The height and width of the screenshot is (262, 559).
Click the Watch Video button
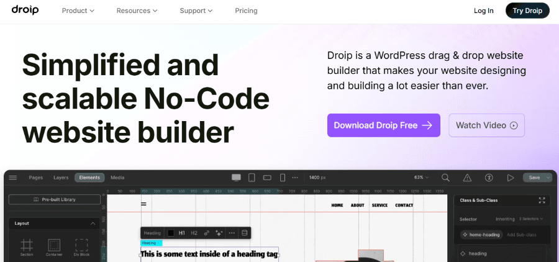pyautogui.click(x=486, y=125)
